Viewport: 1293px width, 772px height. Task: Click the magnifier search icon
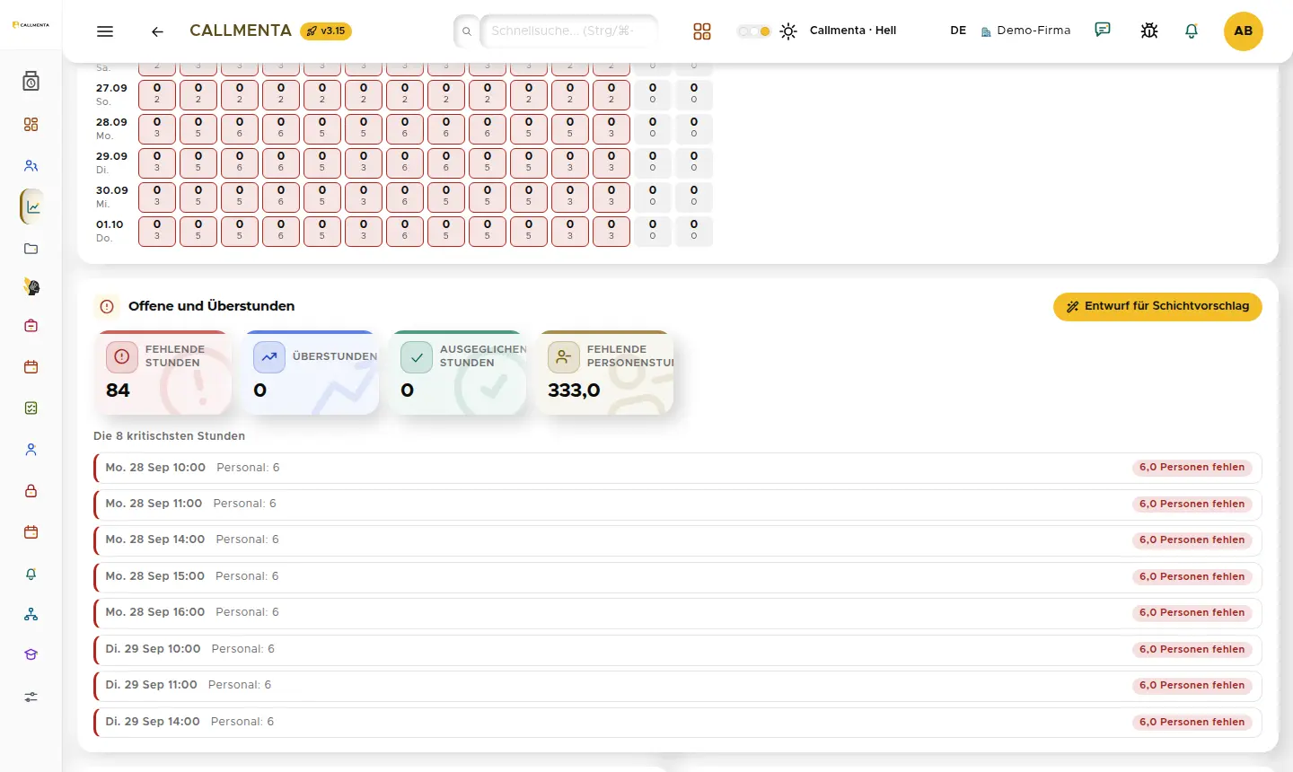click(x=467, y=31)
